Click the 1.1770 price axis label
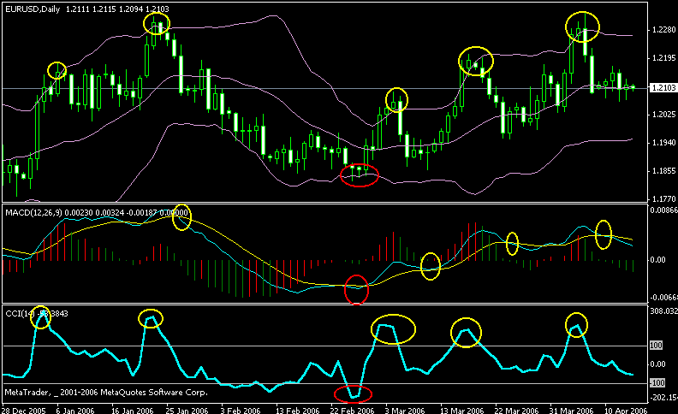Screen dimensions: 678x414 663,199
